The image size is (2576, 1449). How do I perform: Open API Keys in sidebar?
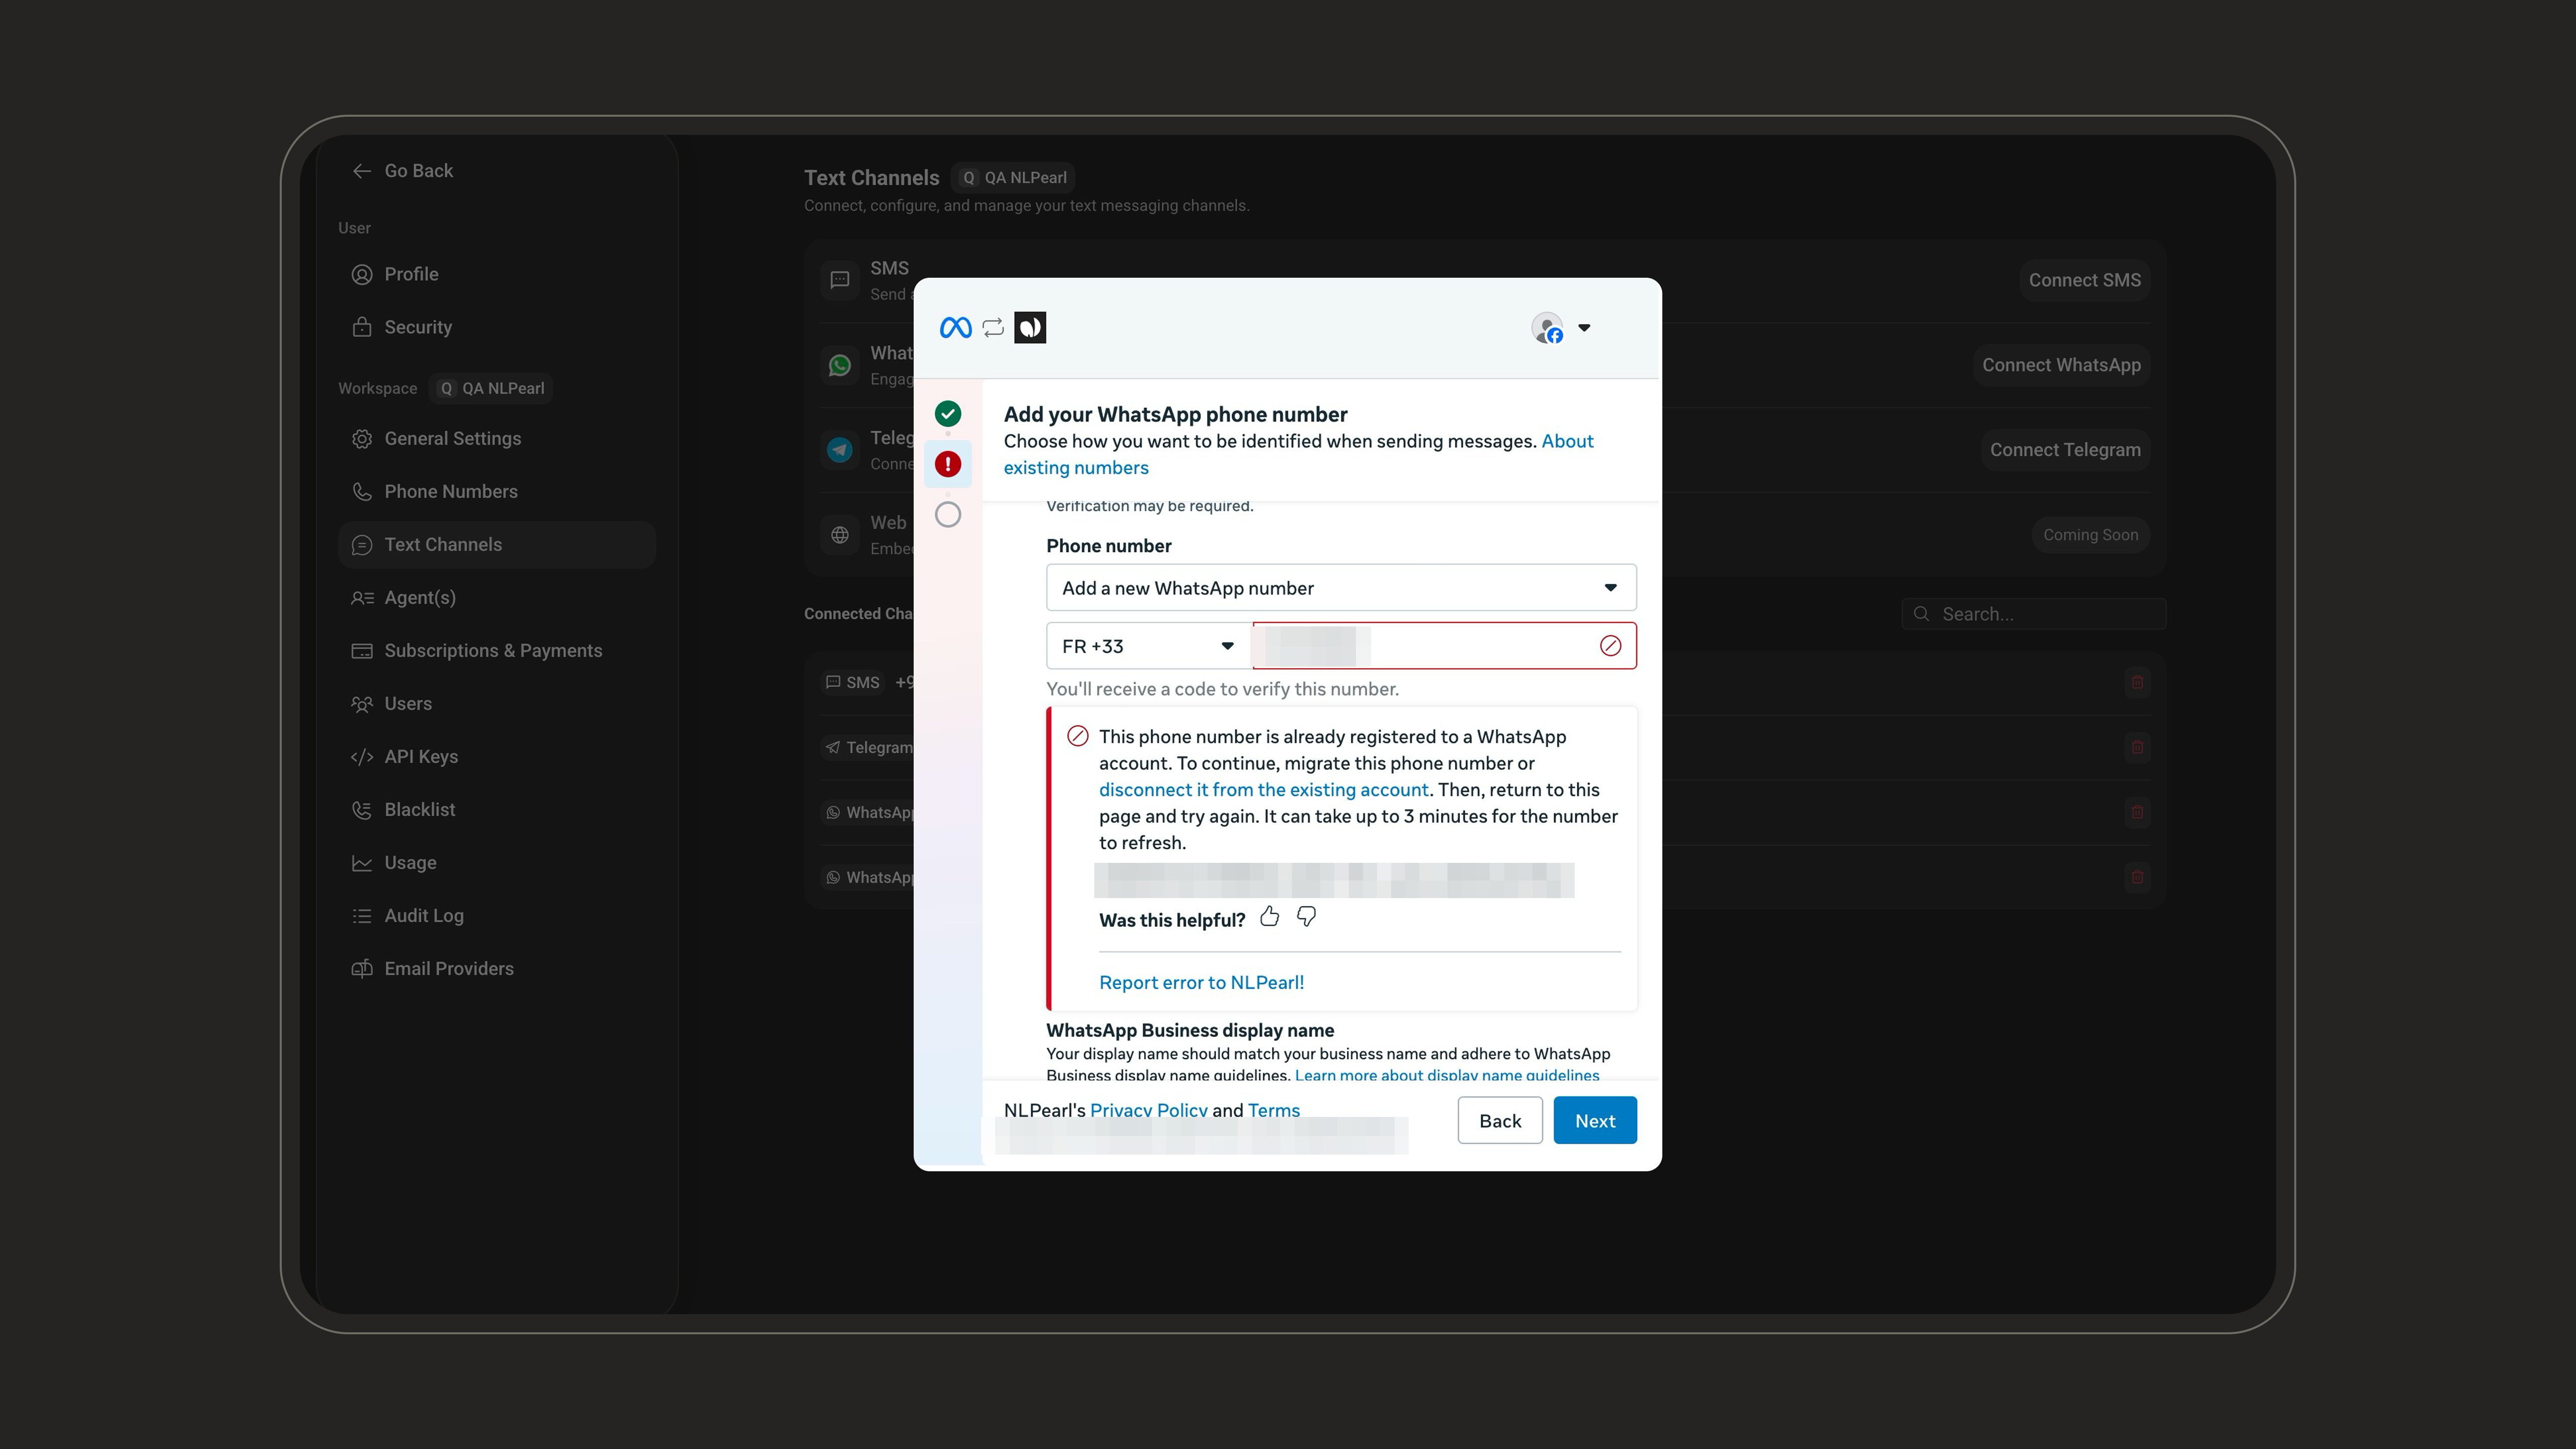pos(496,756)
